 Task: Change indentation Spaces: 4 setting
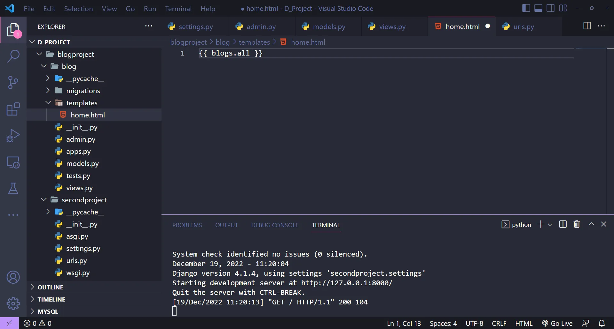pyautogui.click(x=443, y=323)
